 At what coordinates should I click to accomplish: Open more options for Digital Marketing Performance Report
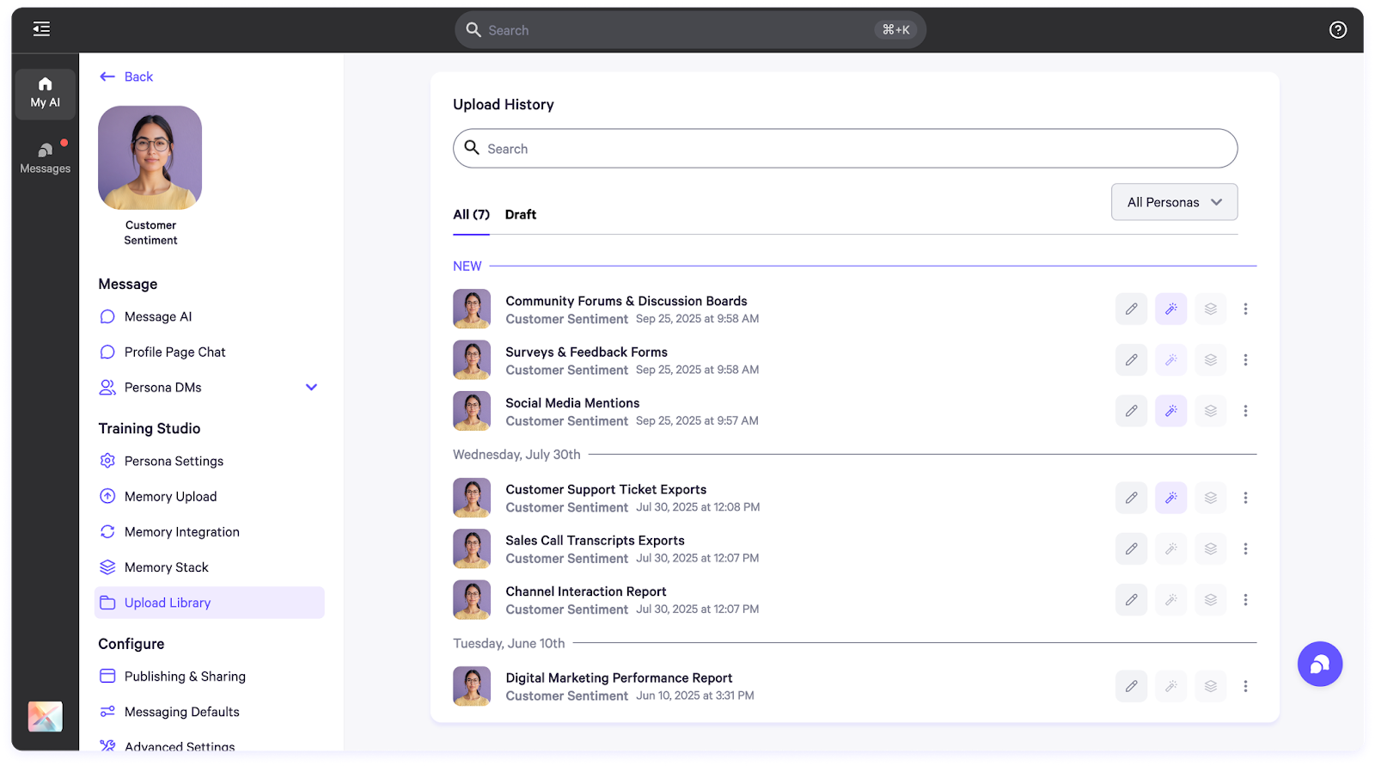(x=1245, y=686)
